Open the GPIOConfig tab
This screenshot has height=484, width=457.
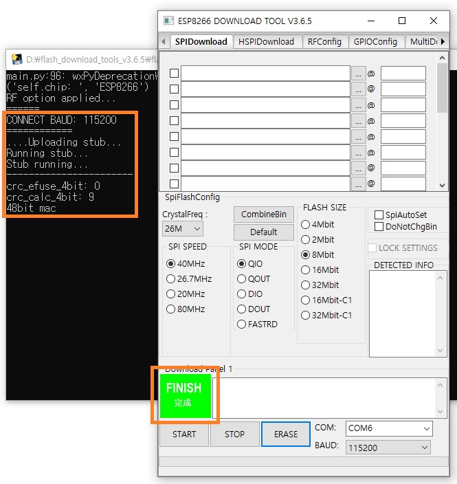click(375, 42)
